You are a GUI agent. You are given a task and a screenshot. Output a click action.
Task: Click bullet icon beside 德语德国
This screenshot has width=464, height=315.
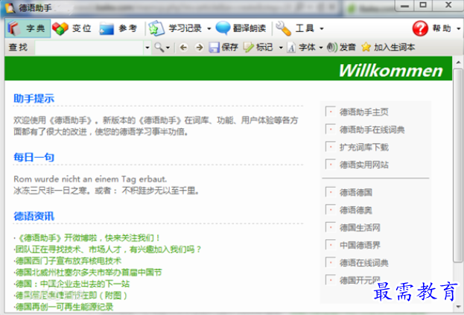pyautogui.click(x=330, y=192)
